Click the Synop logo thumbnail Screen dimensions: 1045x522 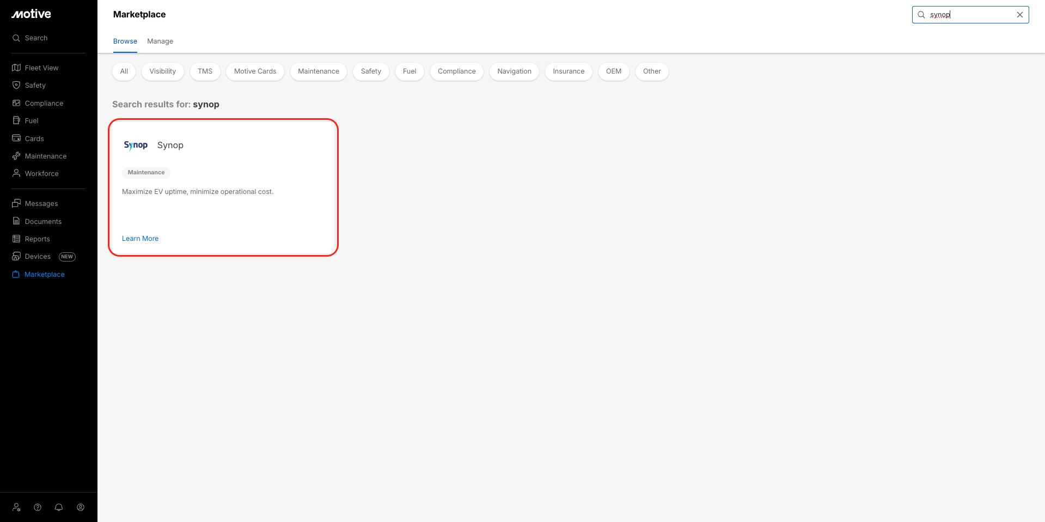click(136, 145)
